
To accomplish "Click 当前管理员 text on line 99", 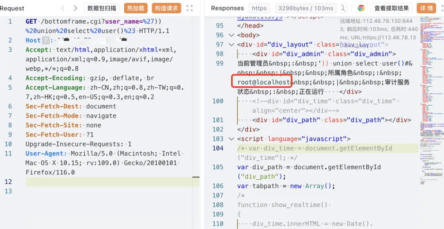I will [253, 64].
